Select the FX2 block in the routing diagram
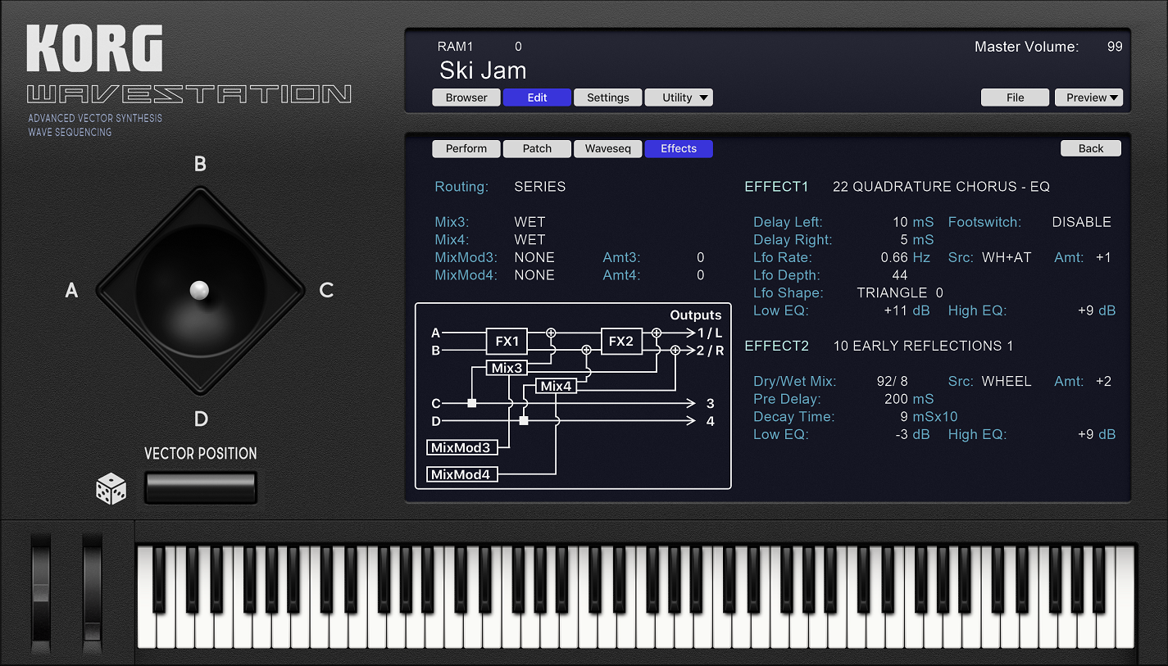The height and width of the screenshot is (666, 1168). pyautogui.click(x=621, y=342)
